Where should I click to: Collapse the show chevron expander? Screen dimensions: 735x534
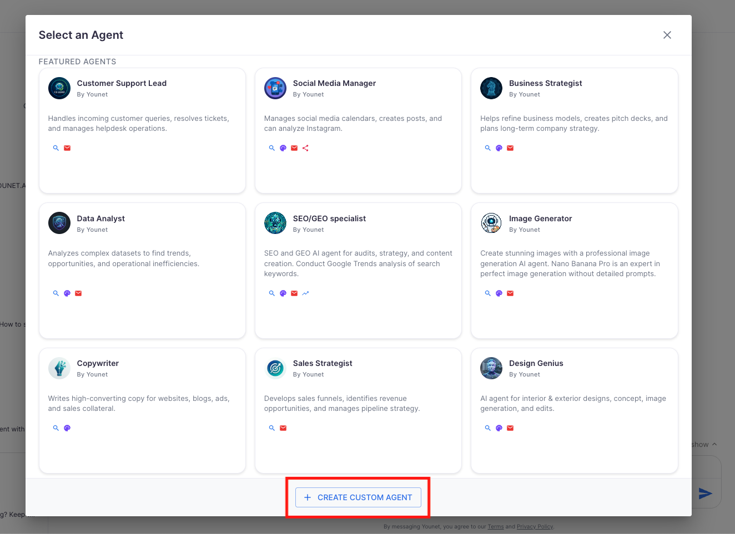(x=714, y=444)
